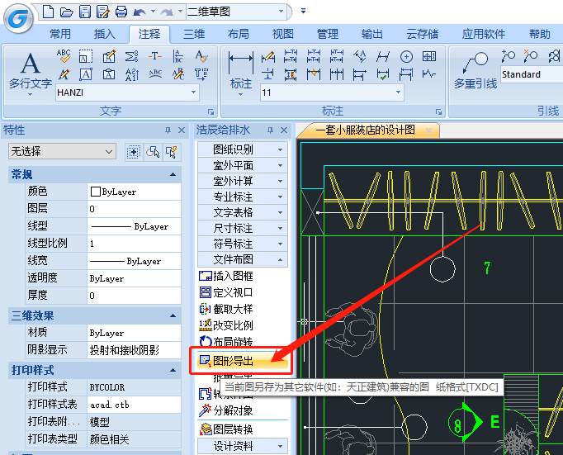Click the 线型比例 value field
This screenshot has width=563, height=455.
click(x=134, y=244)
